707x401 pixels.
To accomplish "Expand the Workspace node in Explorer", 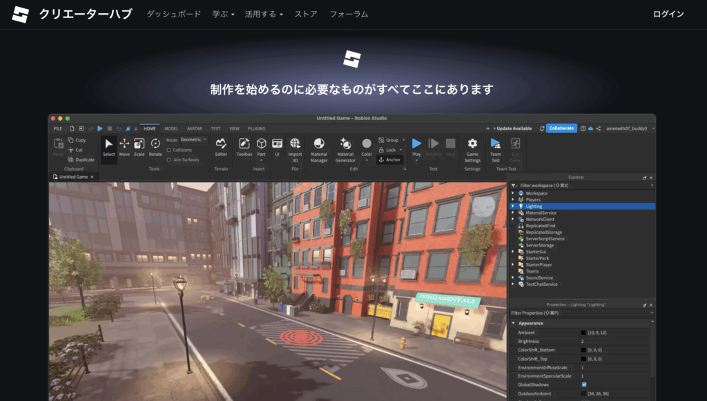I will (x=513, y=193).
